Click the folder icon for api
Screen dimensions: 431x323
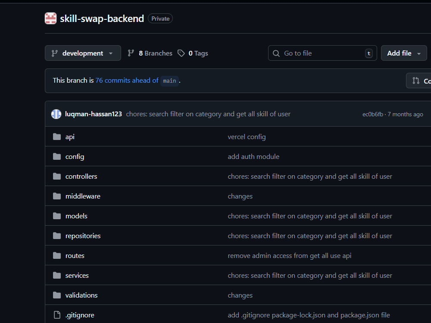click(57, 137)
